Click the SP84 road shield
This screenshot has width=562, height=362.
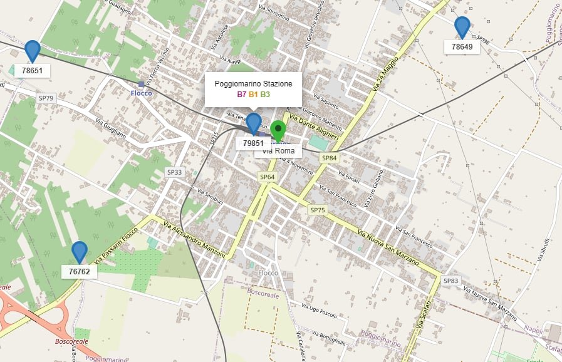coord(330,158)
